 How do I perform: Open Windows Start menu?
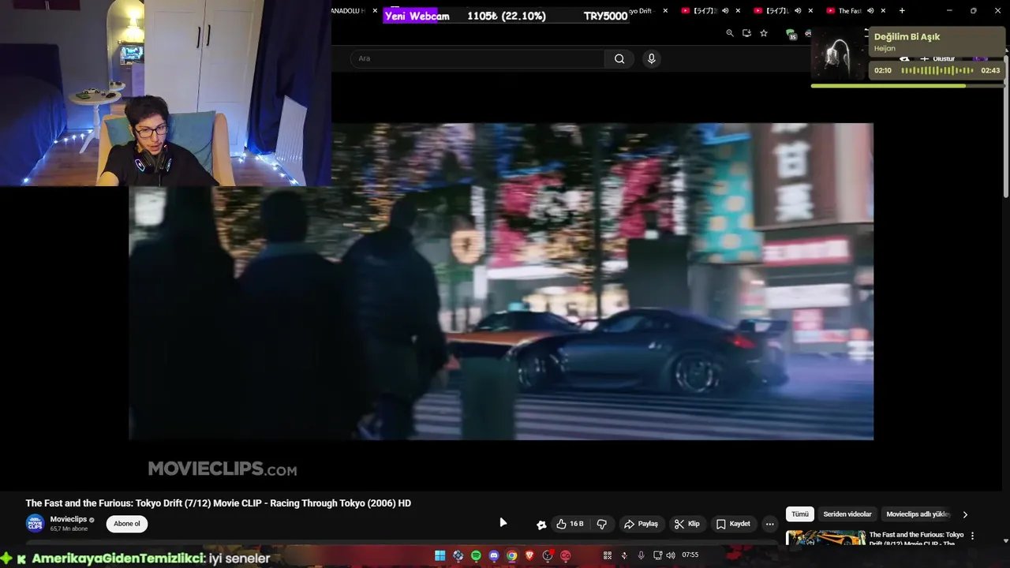point(440,555)
